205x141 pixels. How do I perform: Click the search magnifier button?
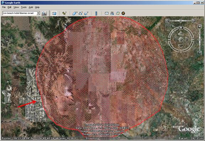pyautogui.click(x=44, y=13)
